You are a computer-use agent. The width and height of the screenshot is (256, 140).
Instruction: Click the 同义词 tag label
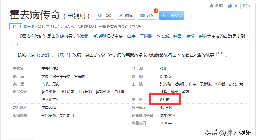(x=16, y=26)
